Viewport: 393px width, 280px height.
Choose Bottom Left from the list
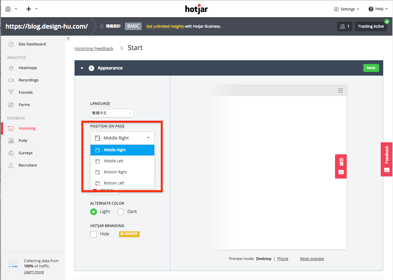[122, 183]
